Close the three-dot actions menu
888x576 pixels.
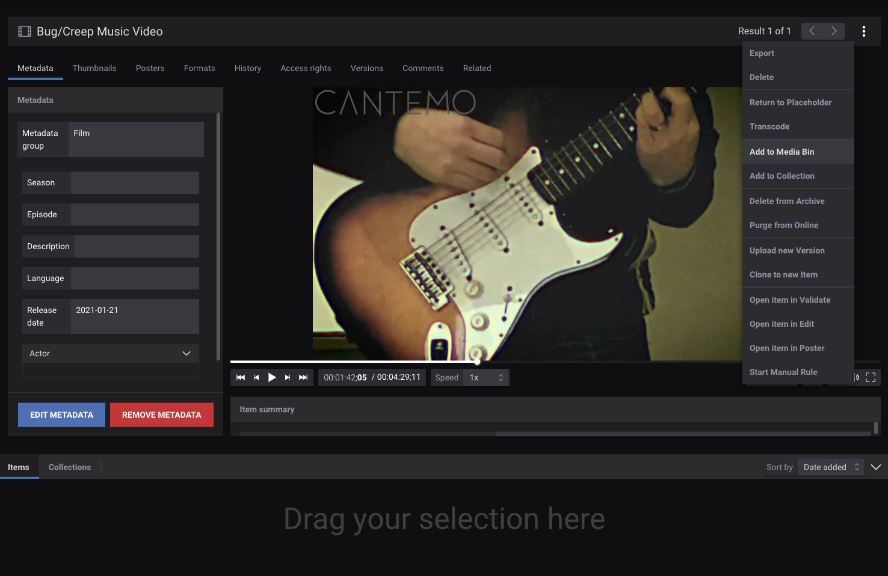pyautogui.click(x=864, y=31)
